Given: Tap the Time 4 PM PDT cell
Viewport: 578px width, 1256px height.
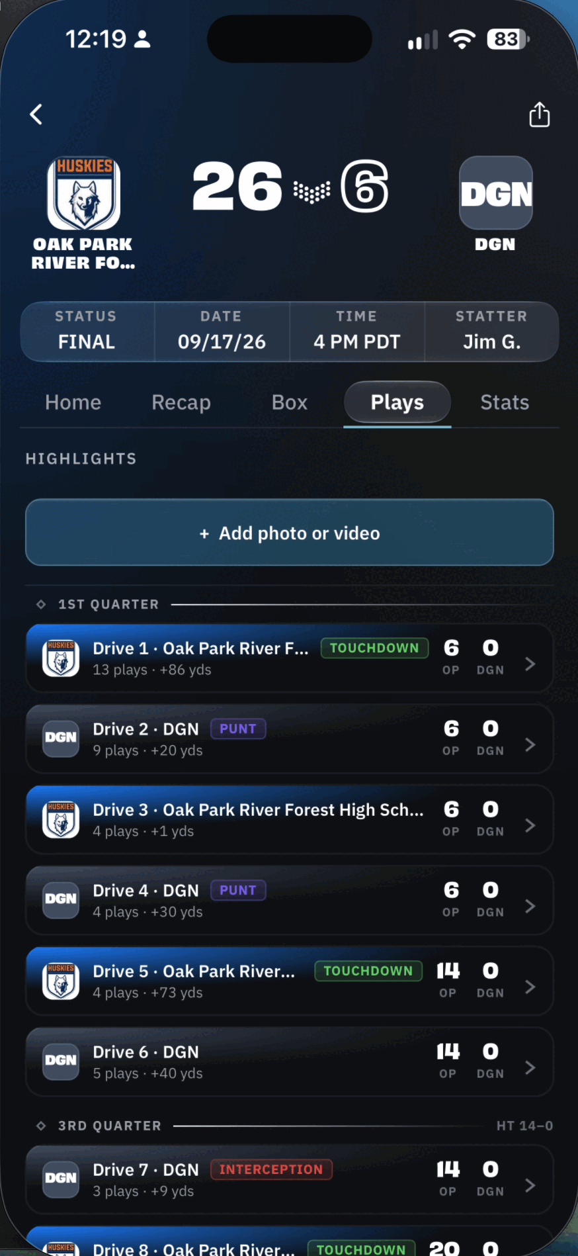Looking at the screenshot, I should click(357, 331).
